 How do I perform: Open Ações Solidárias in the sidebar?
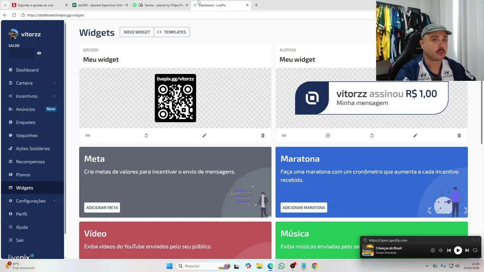point(33,148)
